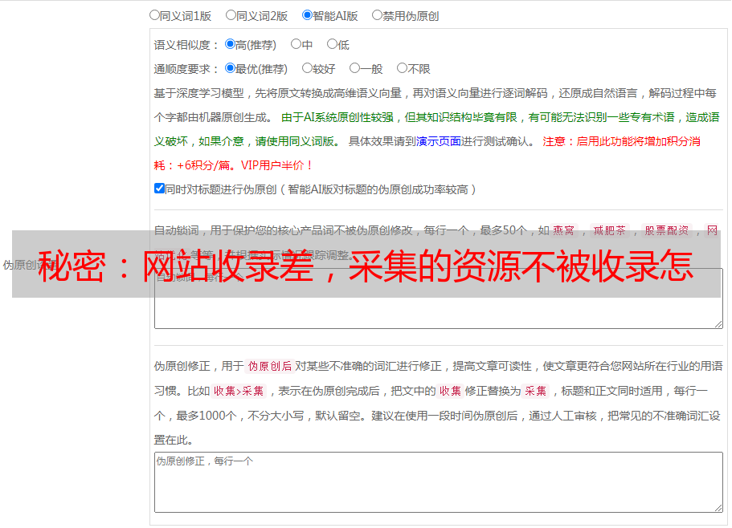
Task: Click the 伪原创后 highlighted tag
Action: click(x=270, y=366)
